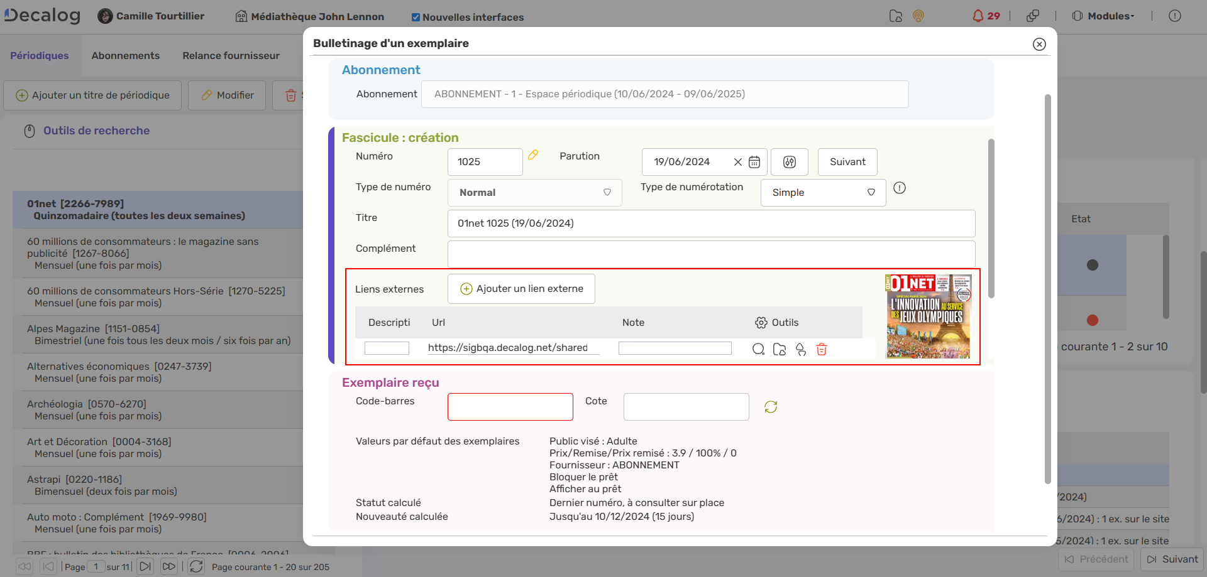This screenshot has height=577, width=1207.
Task: Open the Outils gear in the links table header
Action: click(x=760, y=322)
